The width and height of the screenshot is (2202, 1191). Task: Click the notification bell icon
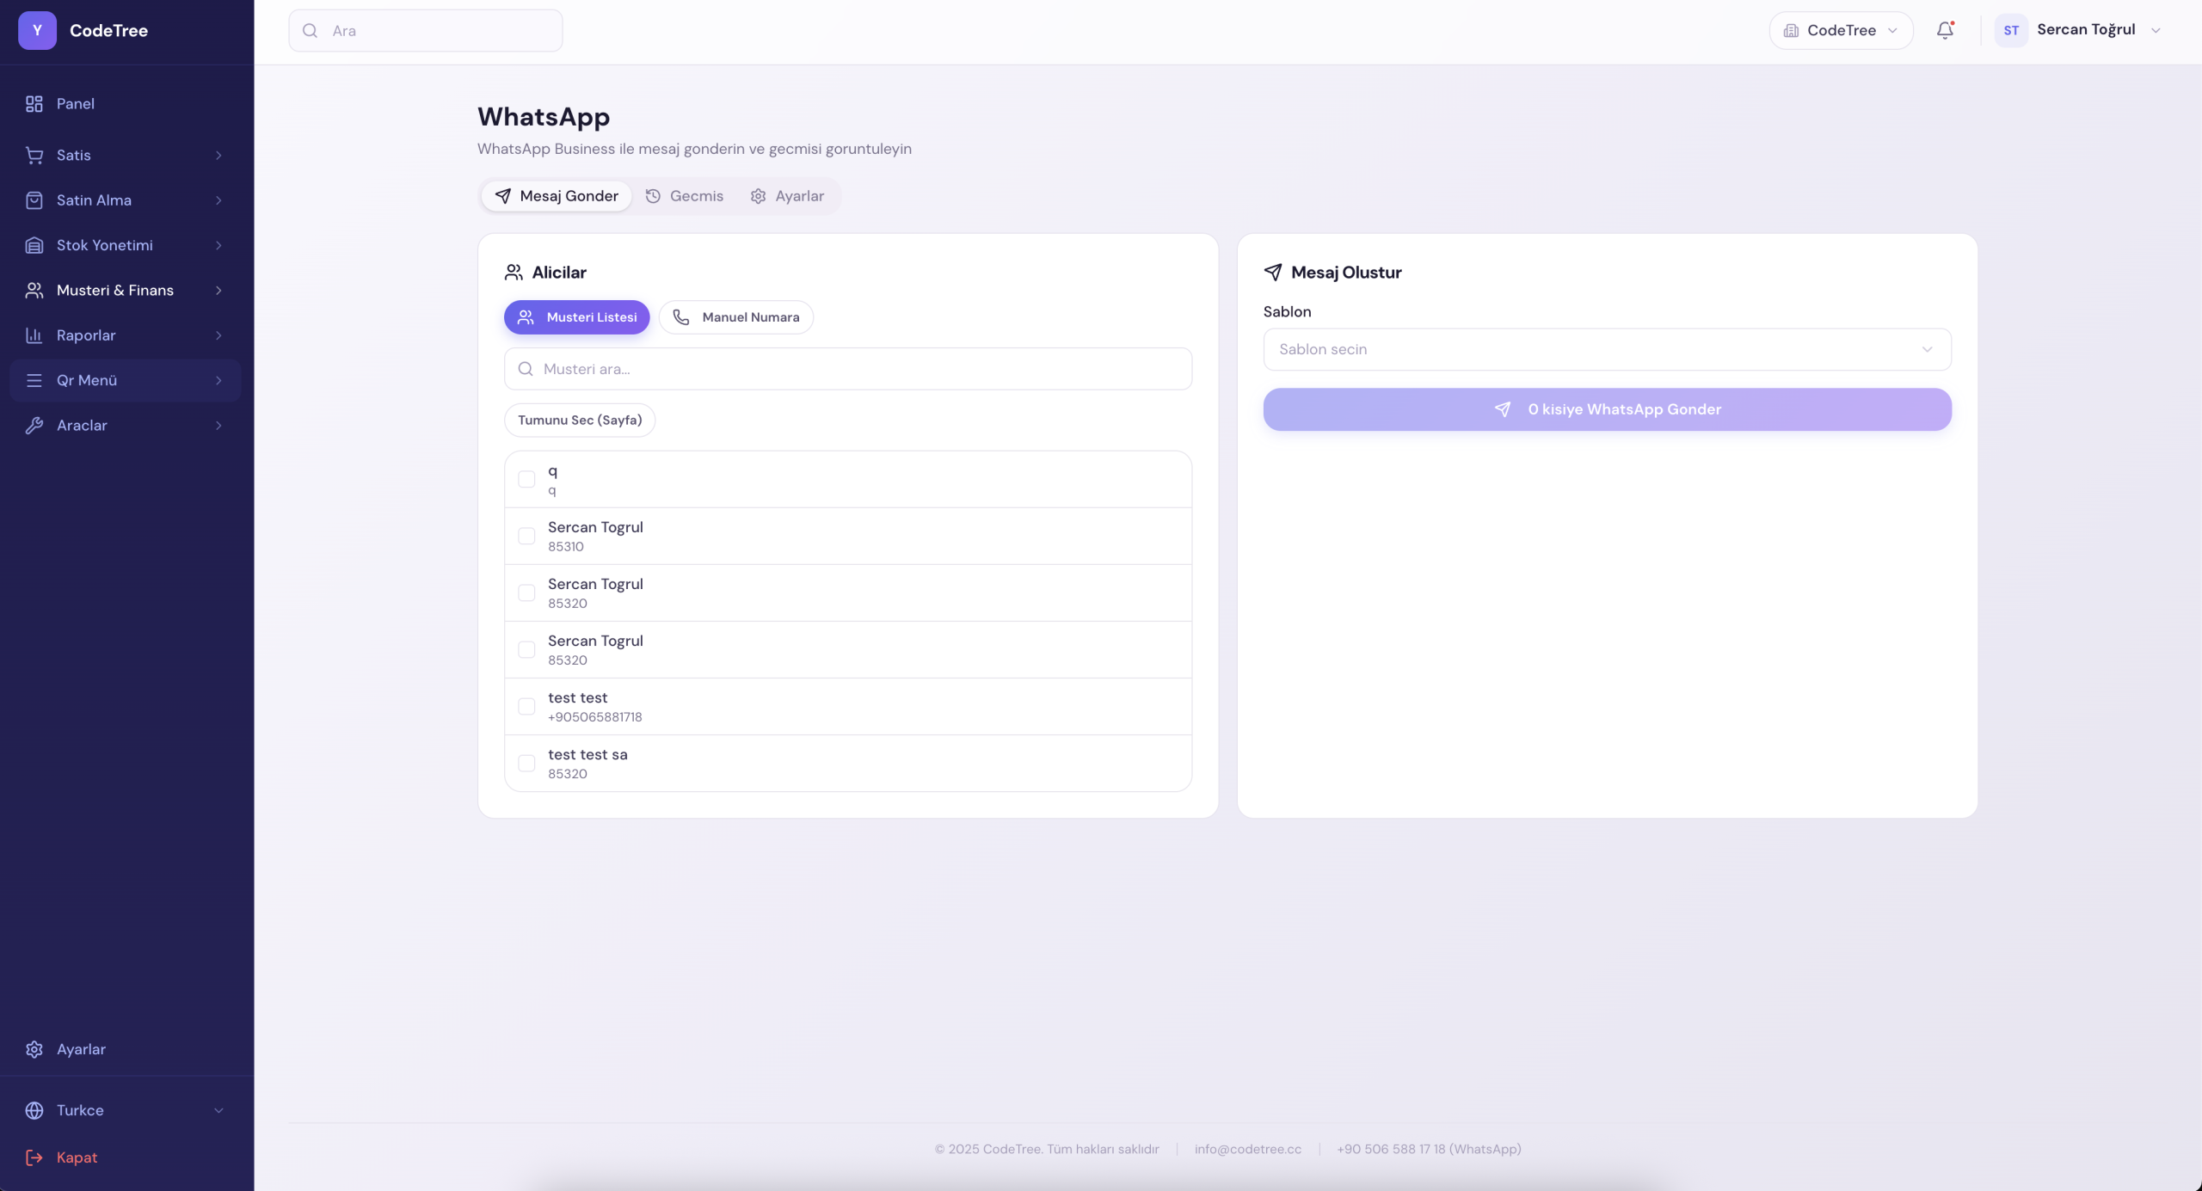tap(1945, 30)
